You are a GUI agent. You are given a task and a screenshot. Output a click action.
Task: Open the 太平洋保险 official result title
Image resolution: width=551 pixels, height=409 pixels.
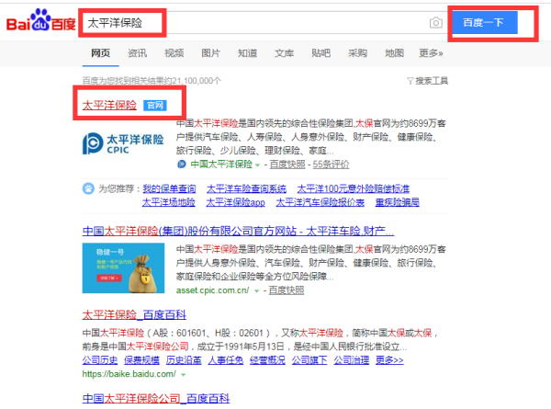tap(109, 105)
